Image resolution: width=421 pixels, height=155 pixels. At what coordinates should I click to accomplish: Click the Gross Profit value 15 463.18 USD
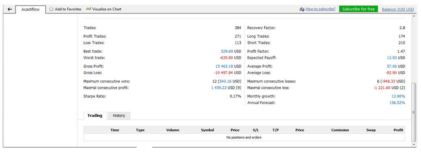coord(228,66)
